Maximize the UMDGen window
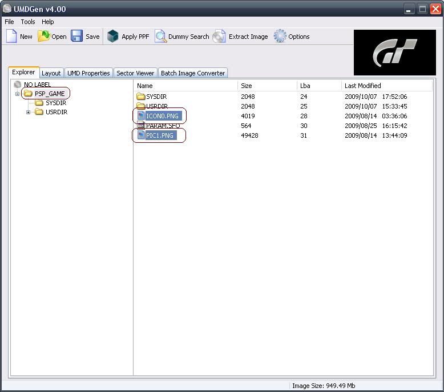The image size is (444, 392). coord(422,9)
